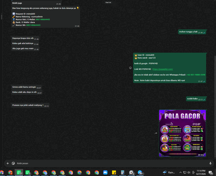Image resolution: width=216 pixels, height=176 pixels.
Task: Open Telegram with 99+ badge in taskbar
Action: click(140, 173)
